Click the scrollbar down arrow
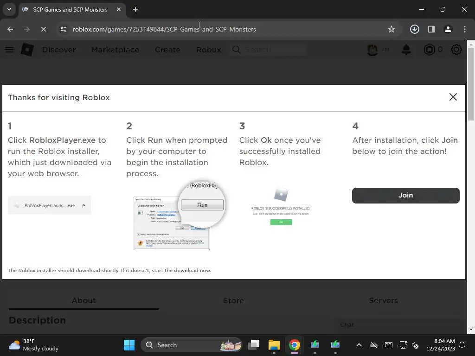Image resolution: width=475 pixels, height=356 pixels. pyautogui.click(x=471, y=330)
